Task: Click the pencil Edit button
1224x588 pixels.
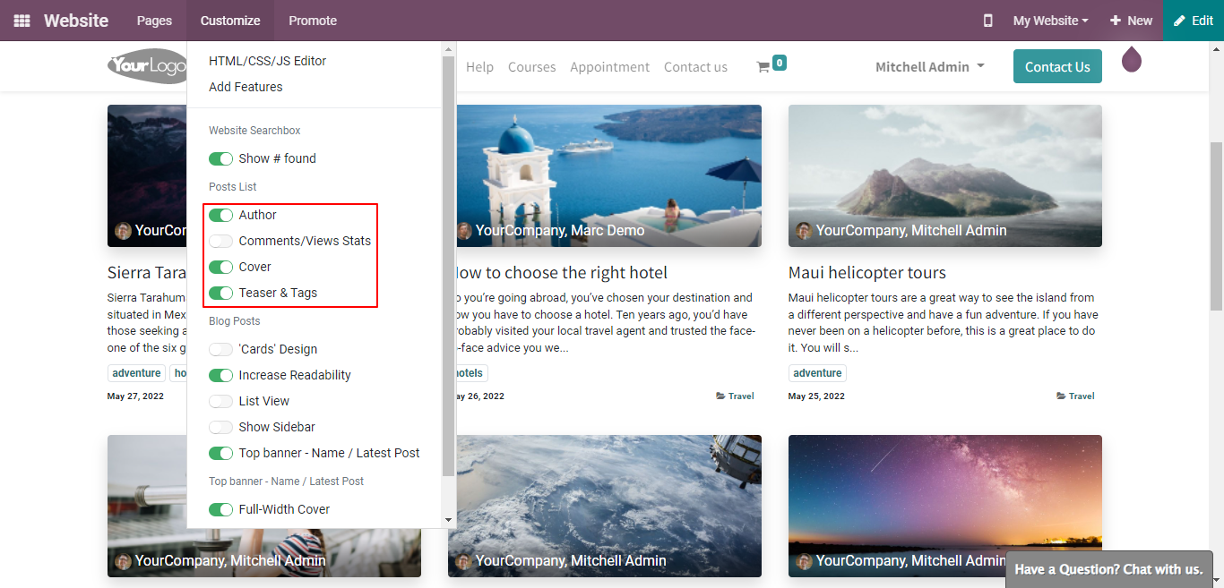Action: pos(1194,21)
